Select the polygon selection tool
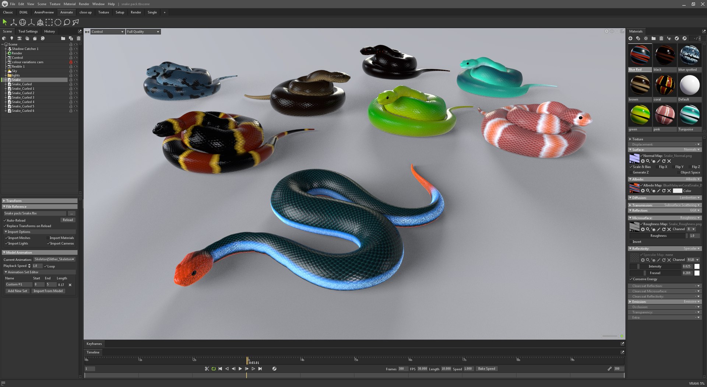Viewport: 707px width, 387px height. pos(75,22)
